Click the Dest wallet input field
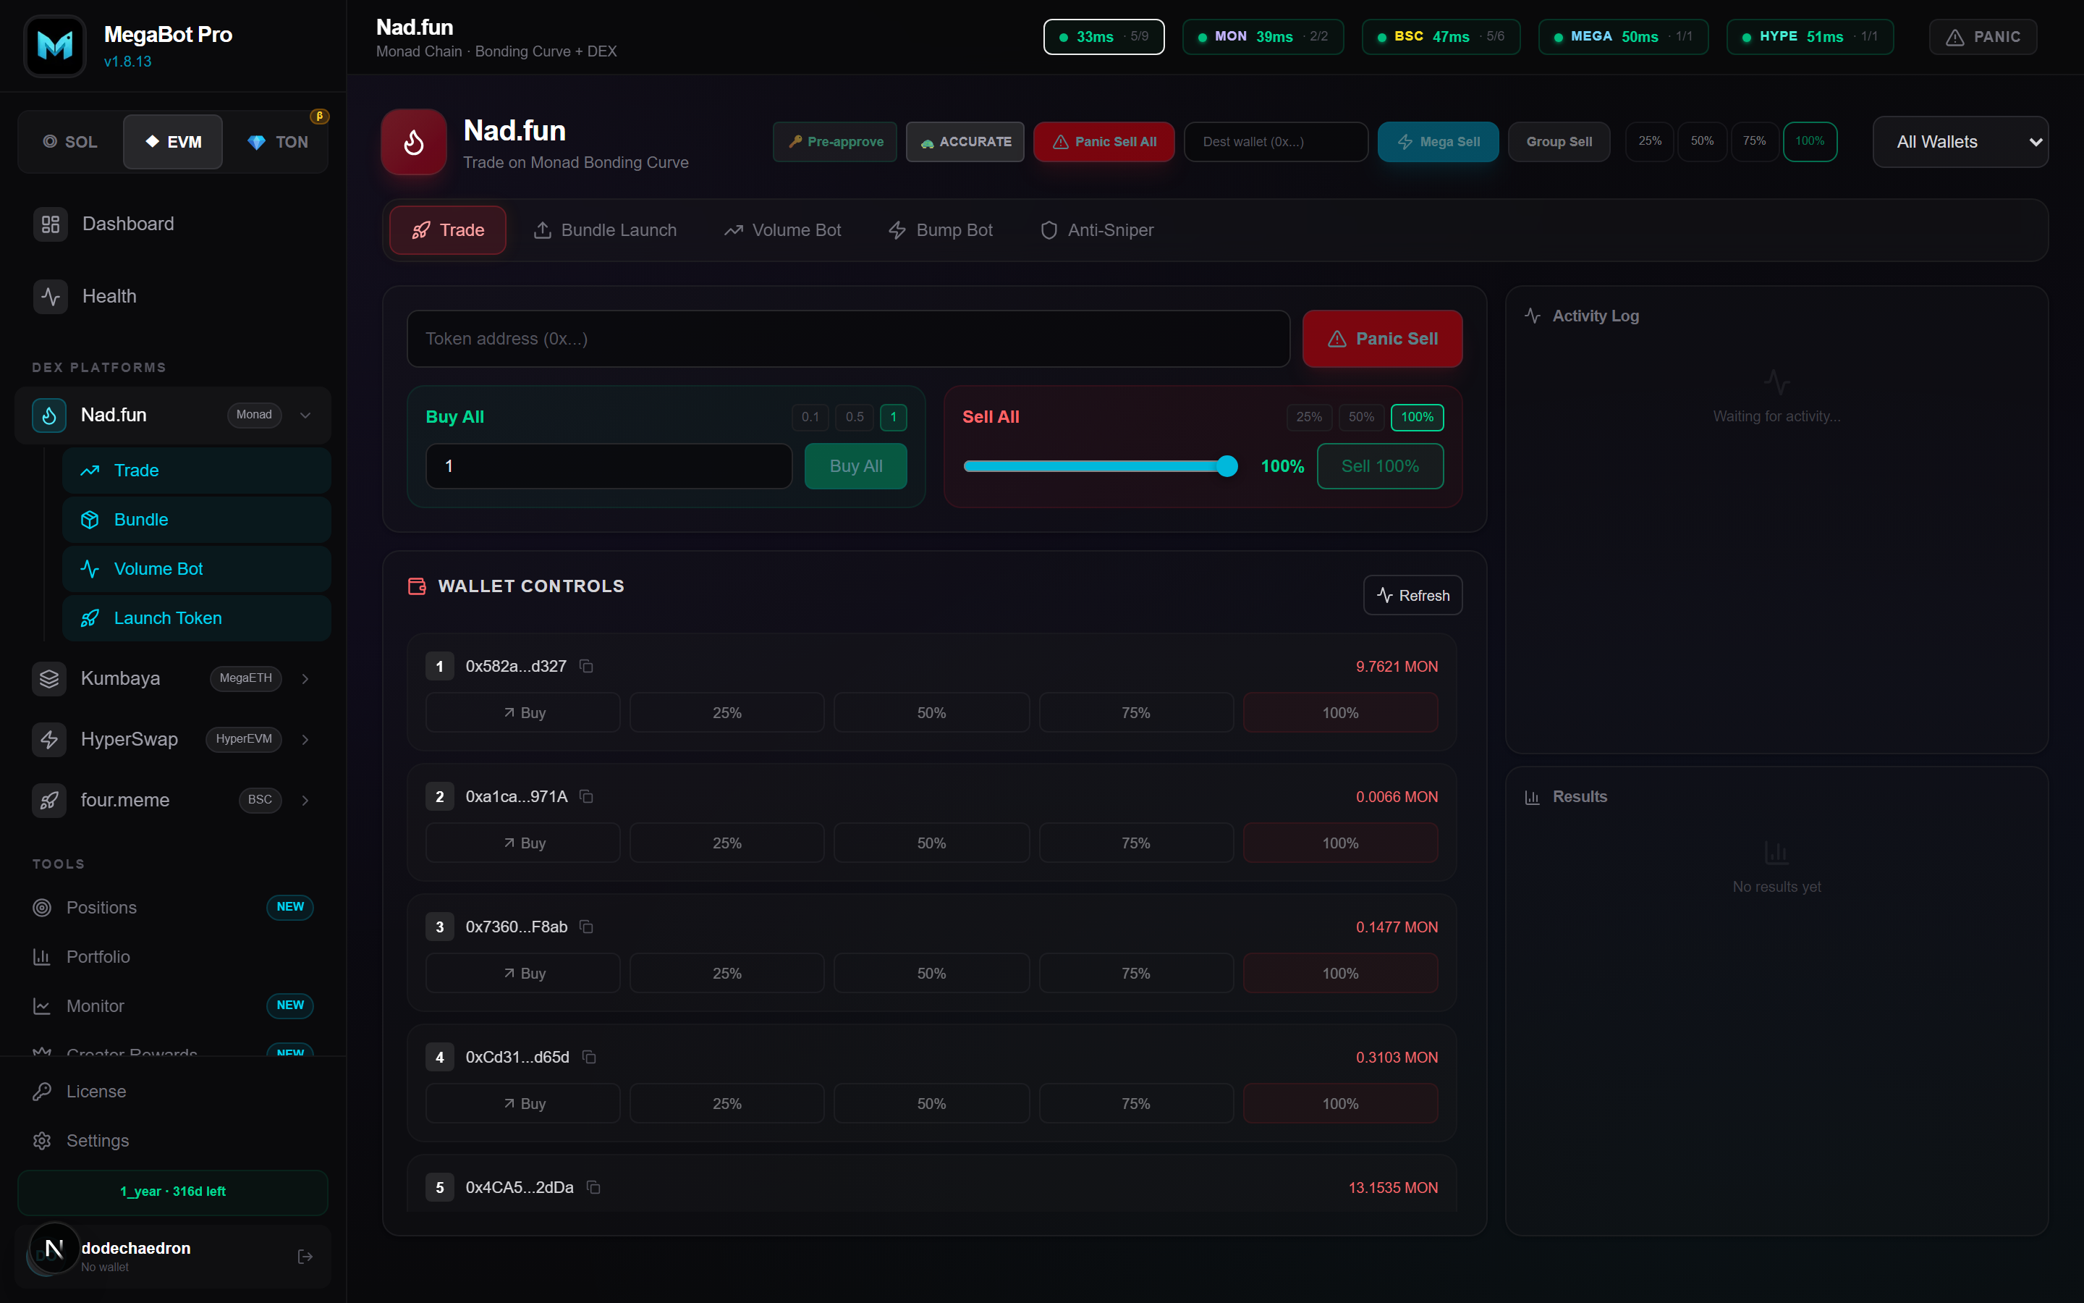 [1276, 142]
